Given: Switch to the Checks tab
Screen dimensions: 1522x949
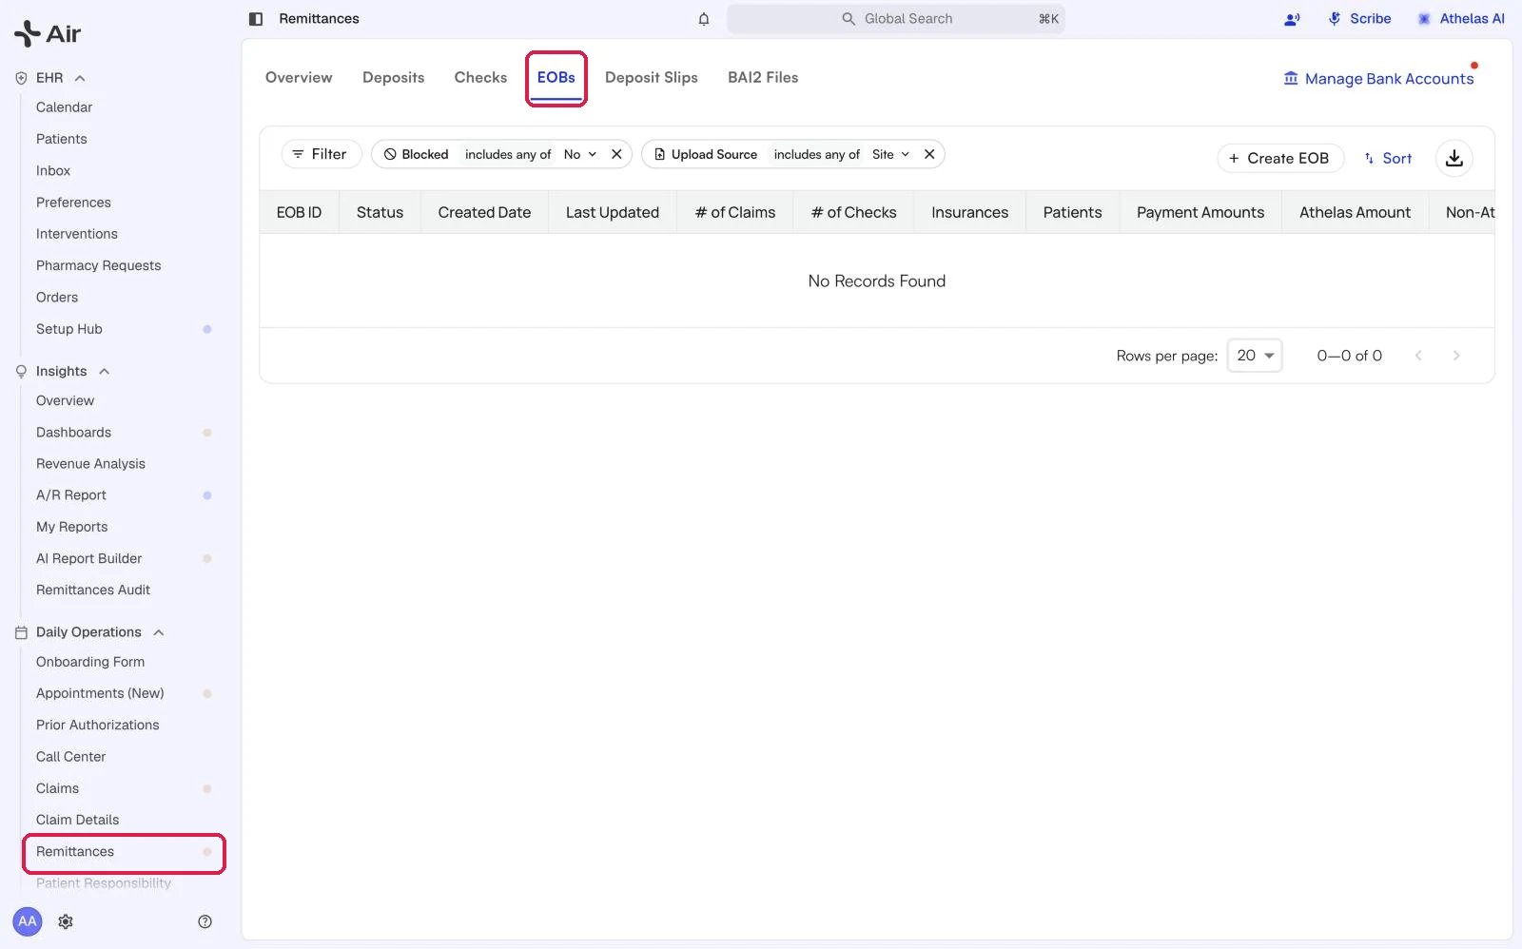Looking at the screenshot, I should (x=480, y=78).
